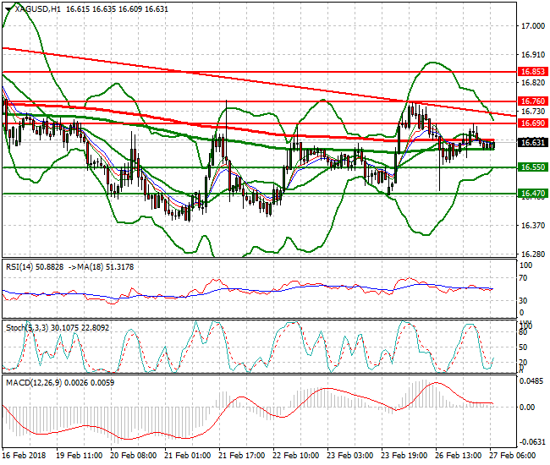
Task: Click the 16.550 green support price label
Action: coord(532,167)
